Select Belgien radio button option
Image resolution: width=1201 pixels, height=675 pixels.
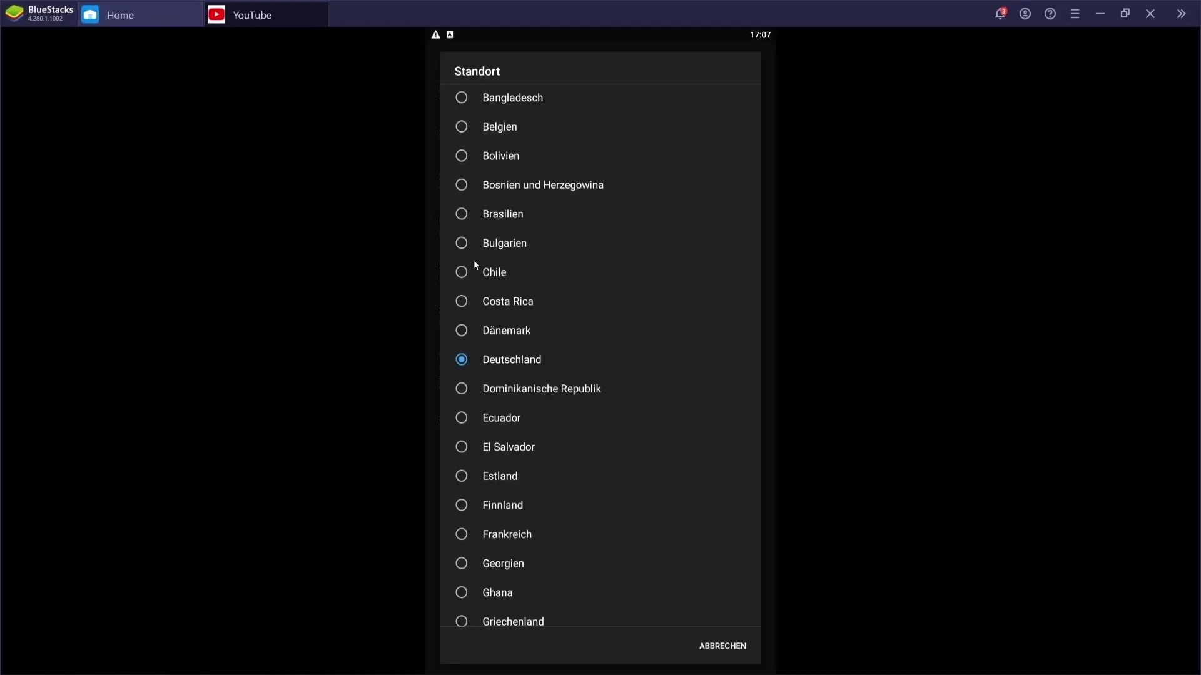[462, 126]
